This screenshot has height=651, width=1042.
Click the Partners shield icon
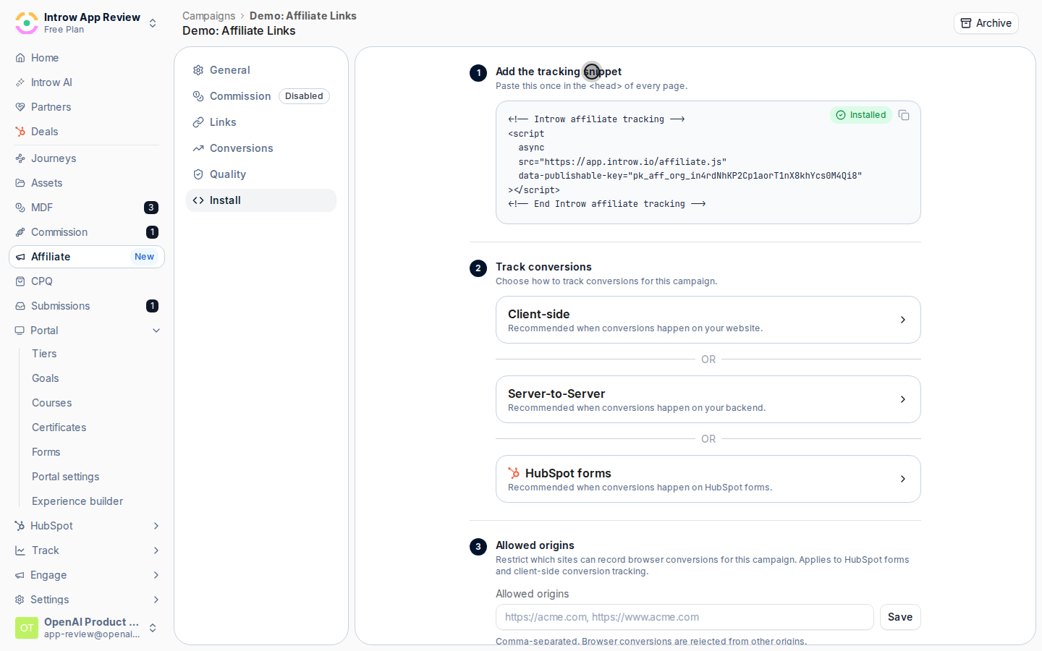pos(20,107)
